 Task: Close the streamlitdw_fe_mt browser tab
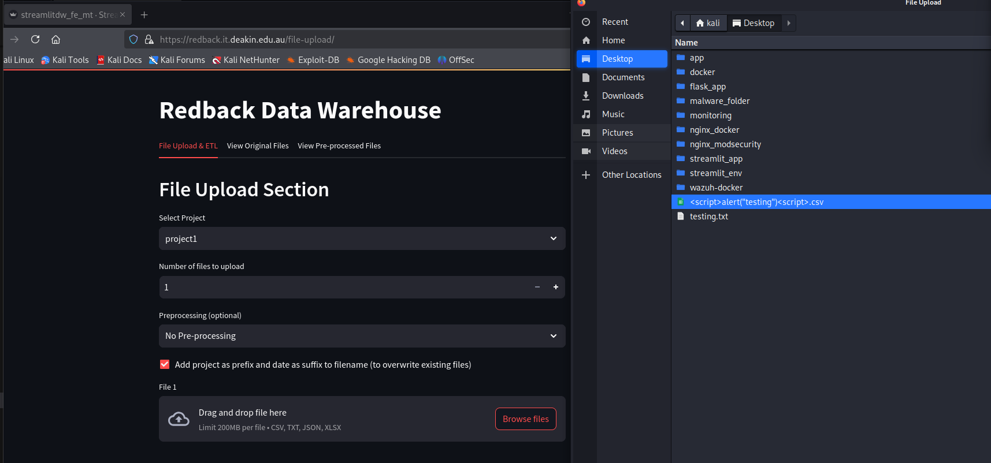tap(123, 14)
